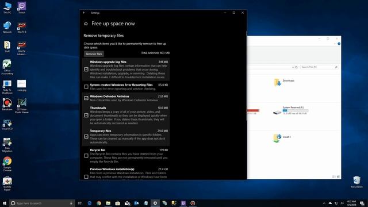The height and width of the screenshot is (207, 368).
Task: Launch Chrome from the taskbar
Action: 99,203
